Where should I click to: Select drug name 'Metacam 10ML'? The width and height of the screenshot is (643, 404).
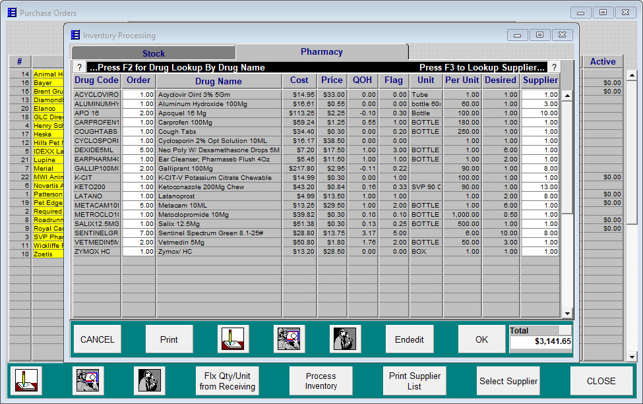point(183,205)
